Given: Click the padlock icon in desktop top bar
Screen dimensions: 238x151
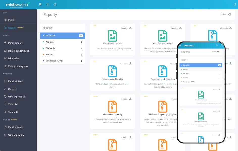Looking at the screenshot, I should coord(55,4).
